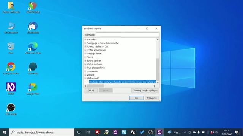Expand Nawigacja w hierarchii obiektów node
This screenshot has height=136, width=243.
(x=85, y=43)
